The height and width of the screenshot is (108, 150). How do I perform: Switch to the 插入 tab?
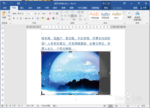[x=22, y=8]
